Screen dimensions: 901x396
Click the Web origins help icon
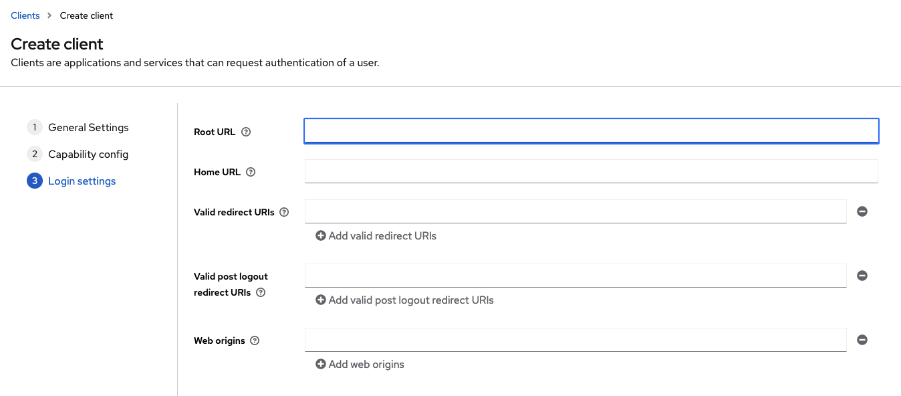(255, 340)
